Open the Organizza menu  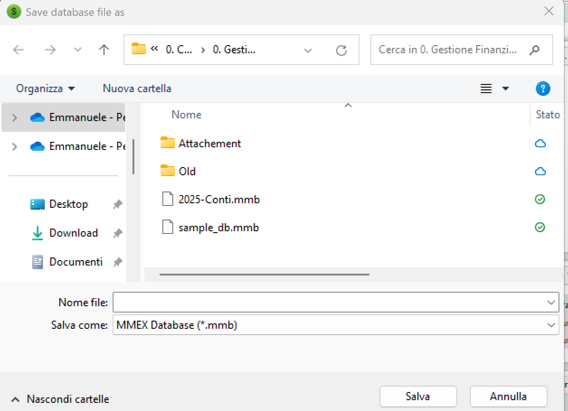(x=45, y=89)
